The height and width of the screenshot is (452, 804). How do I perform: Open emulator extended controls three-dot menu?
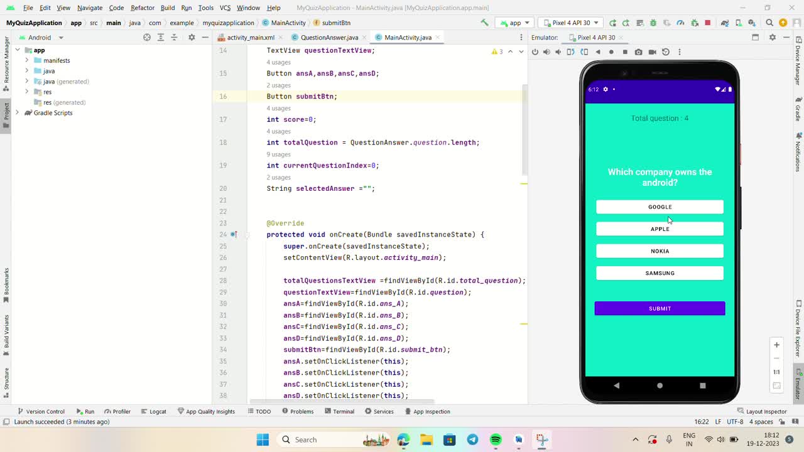pos(679,52)
